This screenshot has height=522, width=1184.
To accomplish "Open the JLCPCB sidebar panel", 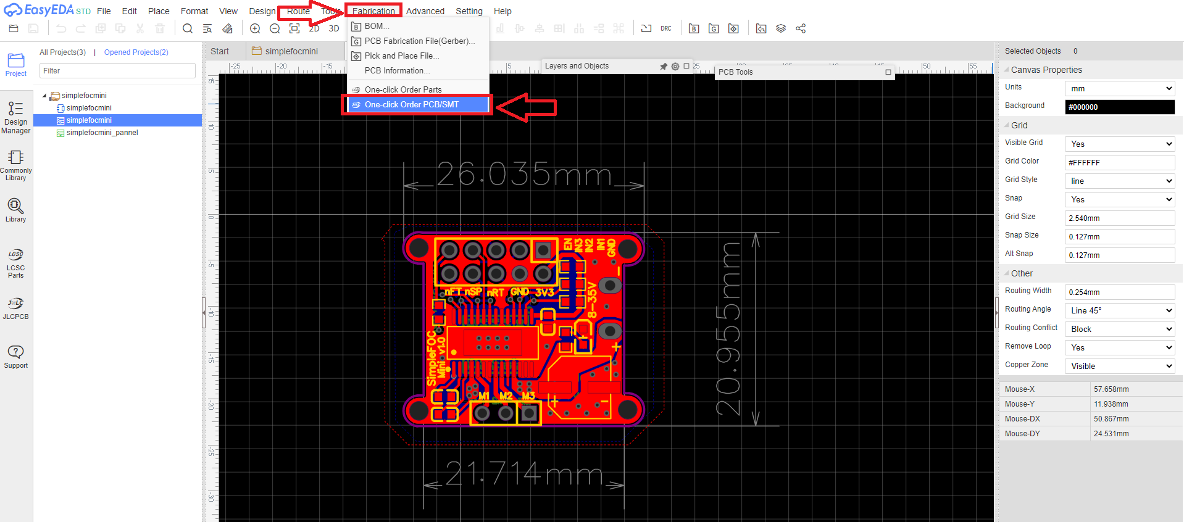I will click(16, 309).
